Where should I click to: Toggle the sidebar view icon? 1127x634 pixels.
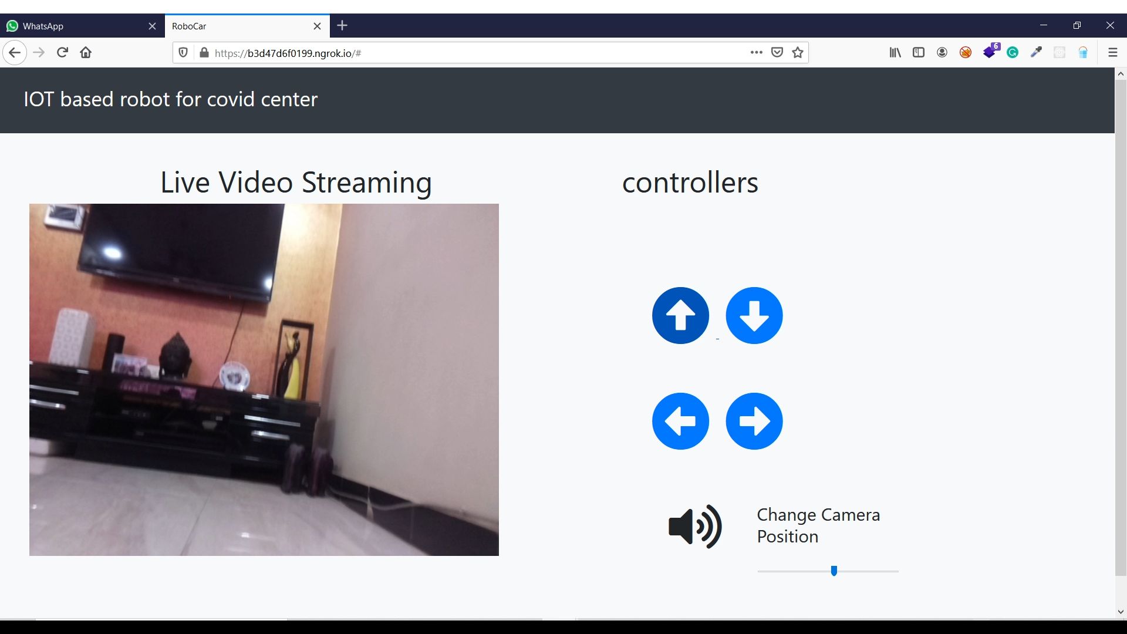pos(919,53)
